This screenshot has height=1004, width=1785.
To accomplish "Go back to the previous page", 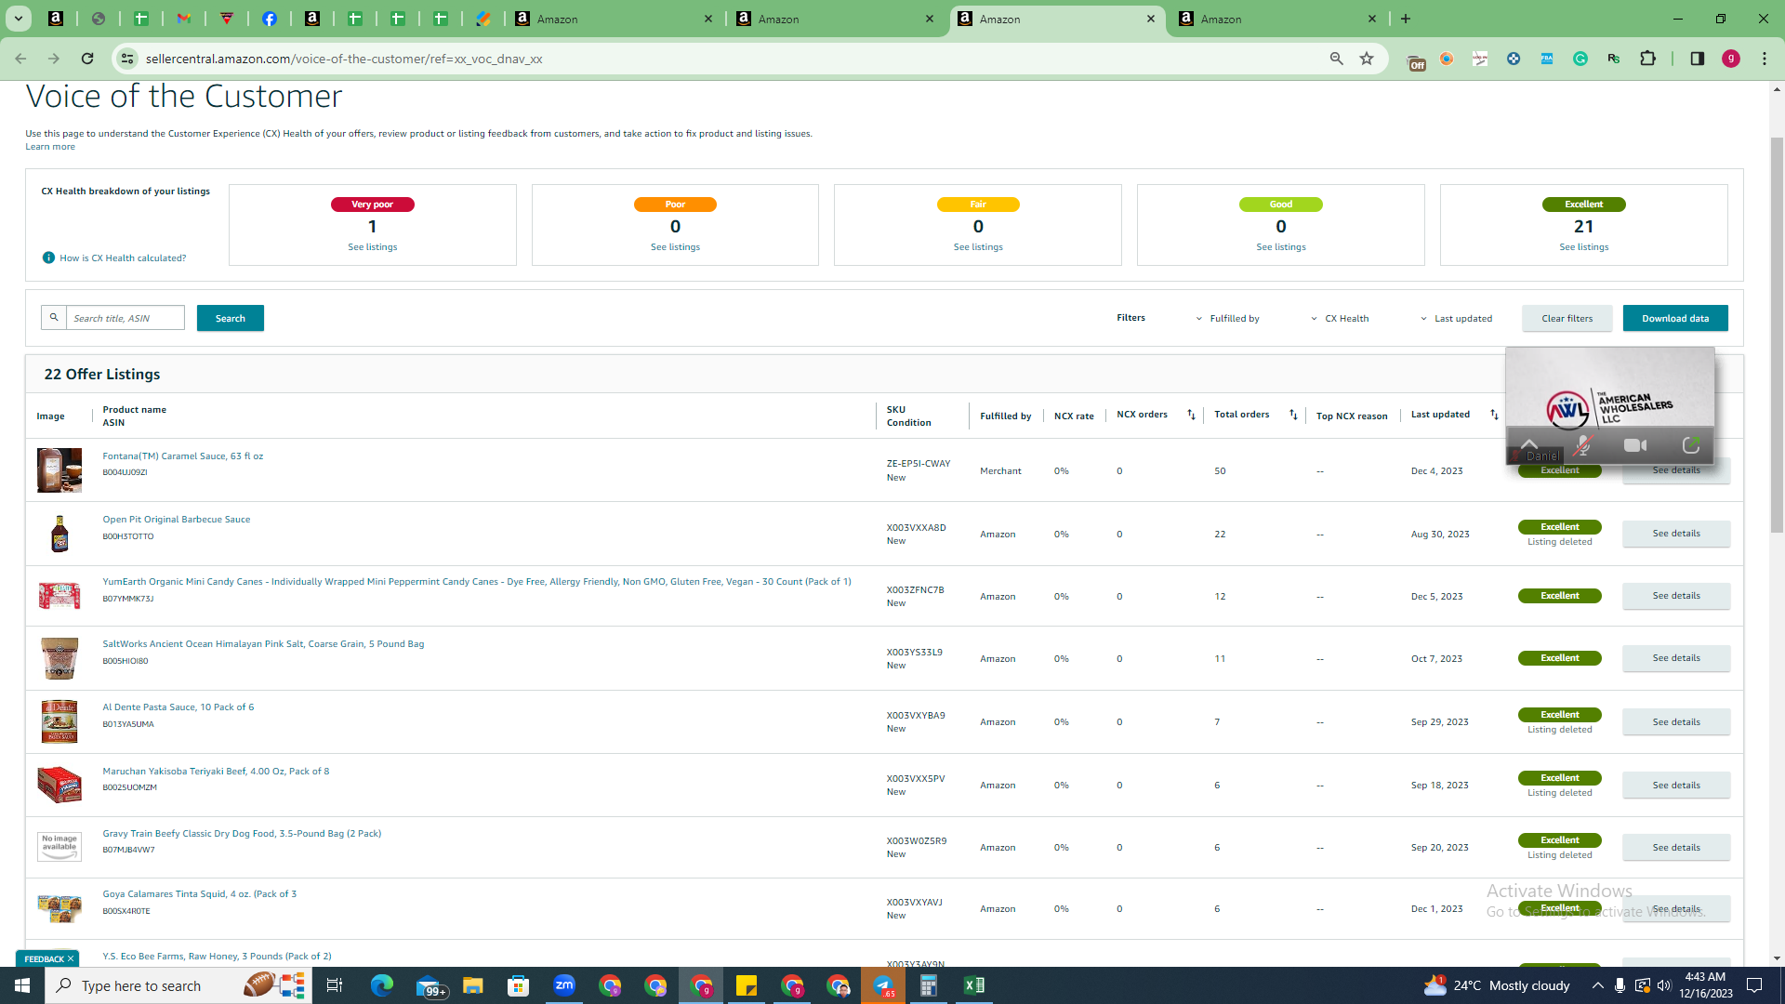I will click(x=20, y=59).
